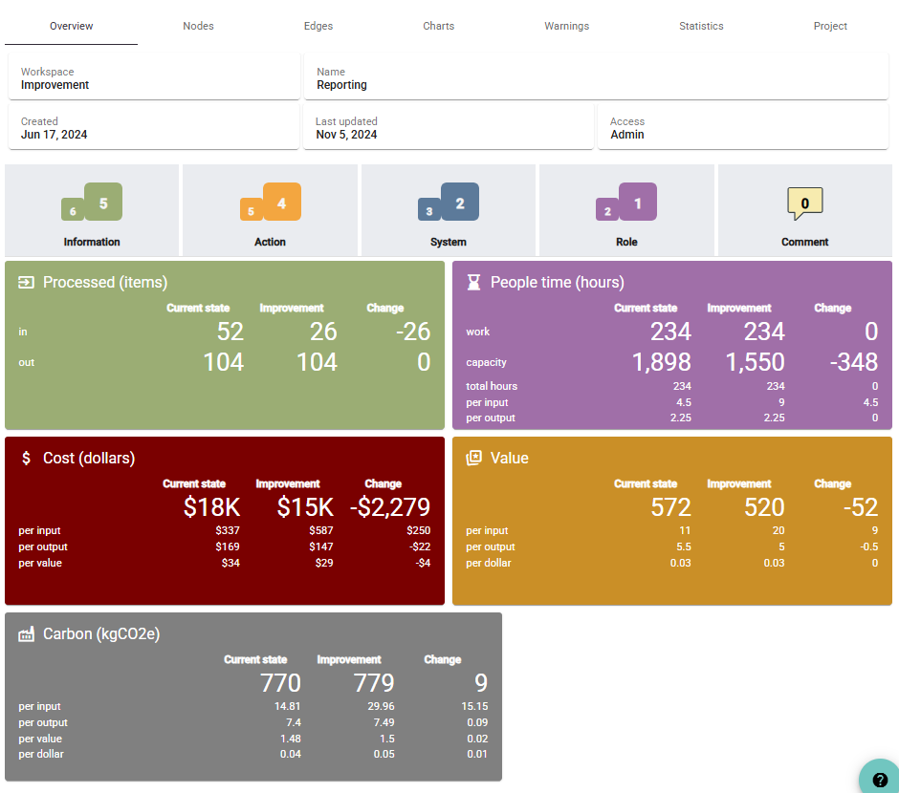
Task: Click the Action label
Action: (x=270, y=242)
